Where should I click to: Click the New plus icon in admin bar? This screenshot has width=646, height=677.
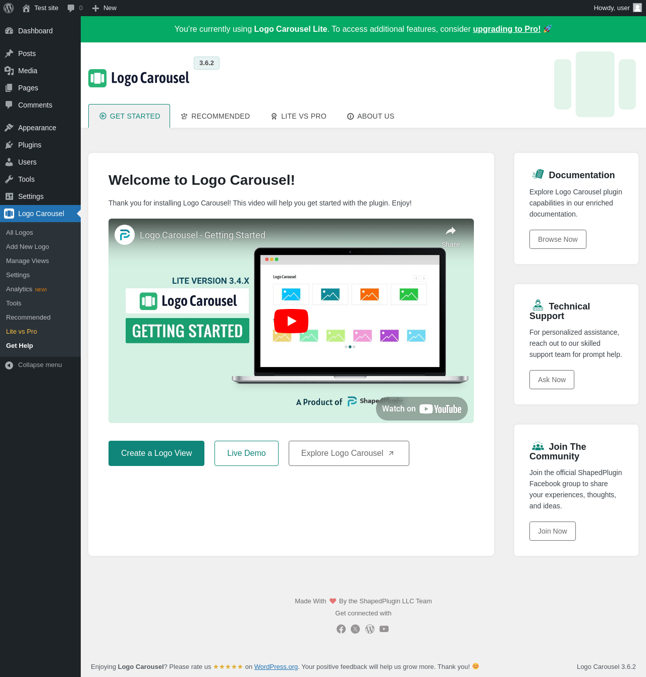tap(95, 8)
